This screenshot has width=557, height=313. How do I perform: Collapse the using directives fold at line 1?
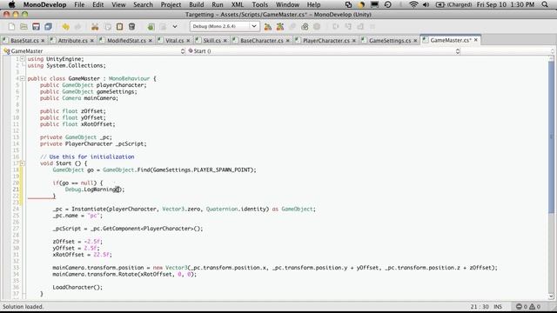click(x=23, y=59)
